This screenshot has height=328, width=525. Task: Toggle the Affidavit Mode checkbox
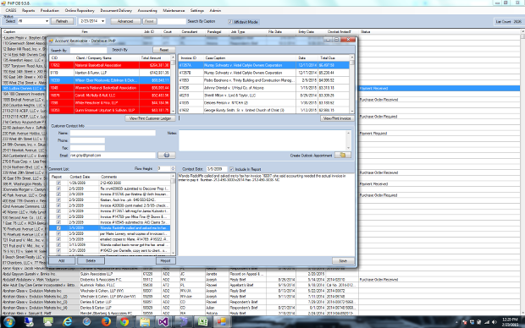(230, 22)
